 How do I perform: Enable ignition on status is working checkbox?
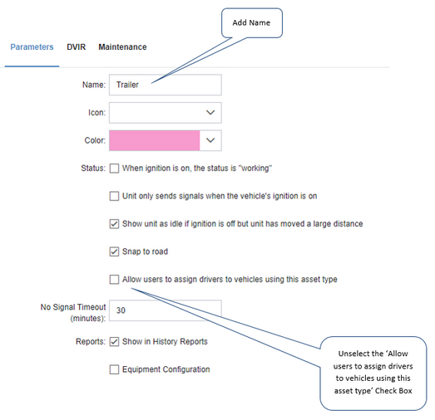(114, 168)
